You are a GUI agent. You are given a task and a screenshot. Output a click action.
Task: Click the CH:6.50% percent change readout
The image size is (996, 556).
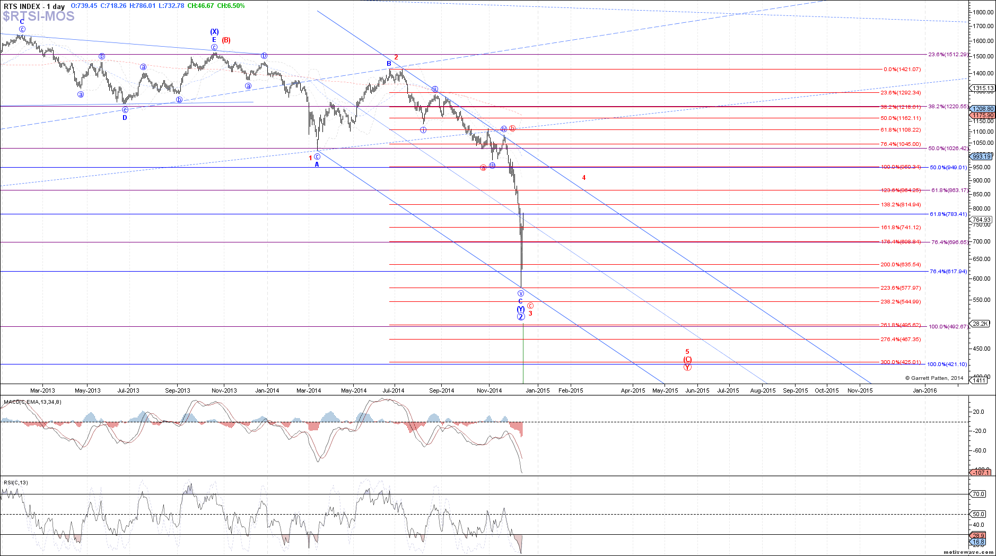click(x=231, y=6)
